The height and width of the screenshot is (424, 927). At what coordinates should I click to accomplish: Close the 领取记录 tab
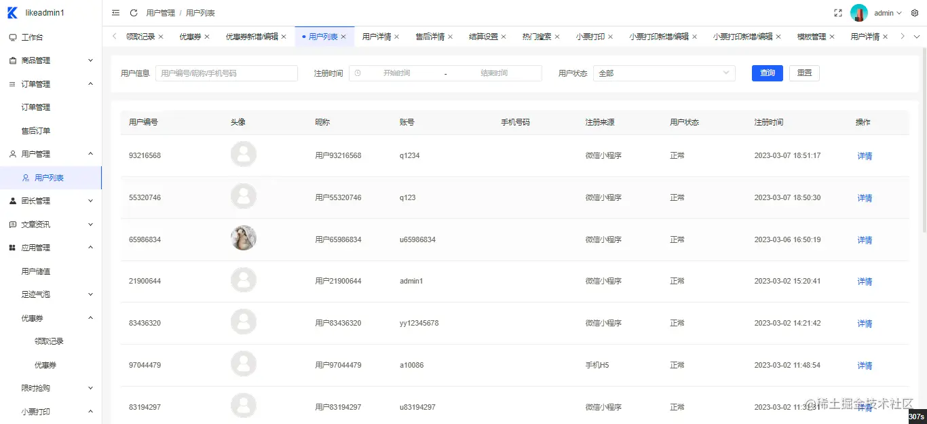pyautogui.click(x=161, y=37)
